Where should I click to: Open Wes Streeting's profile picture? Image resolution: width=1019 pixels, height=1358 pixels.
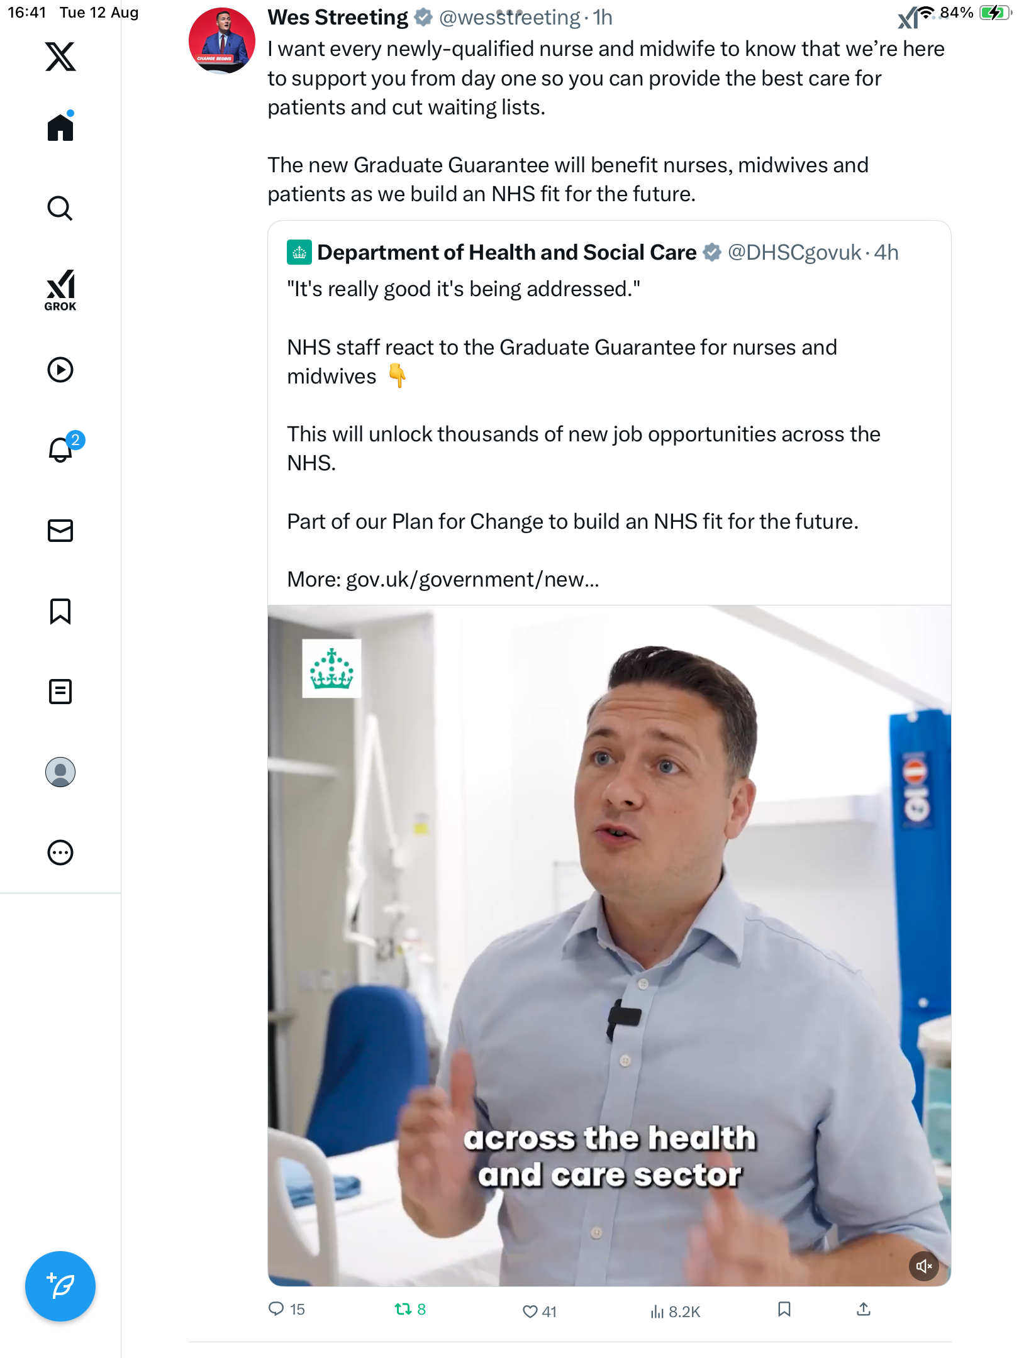(222, 41)
